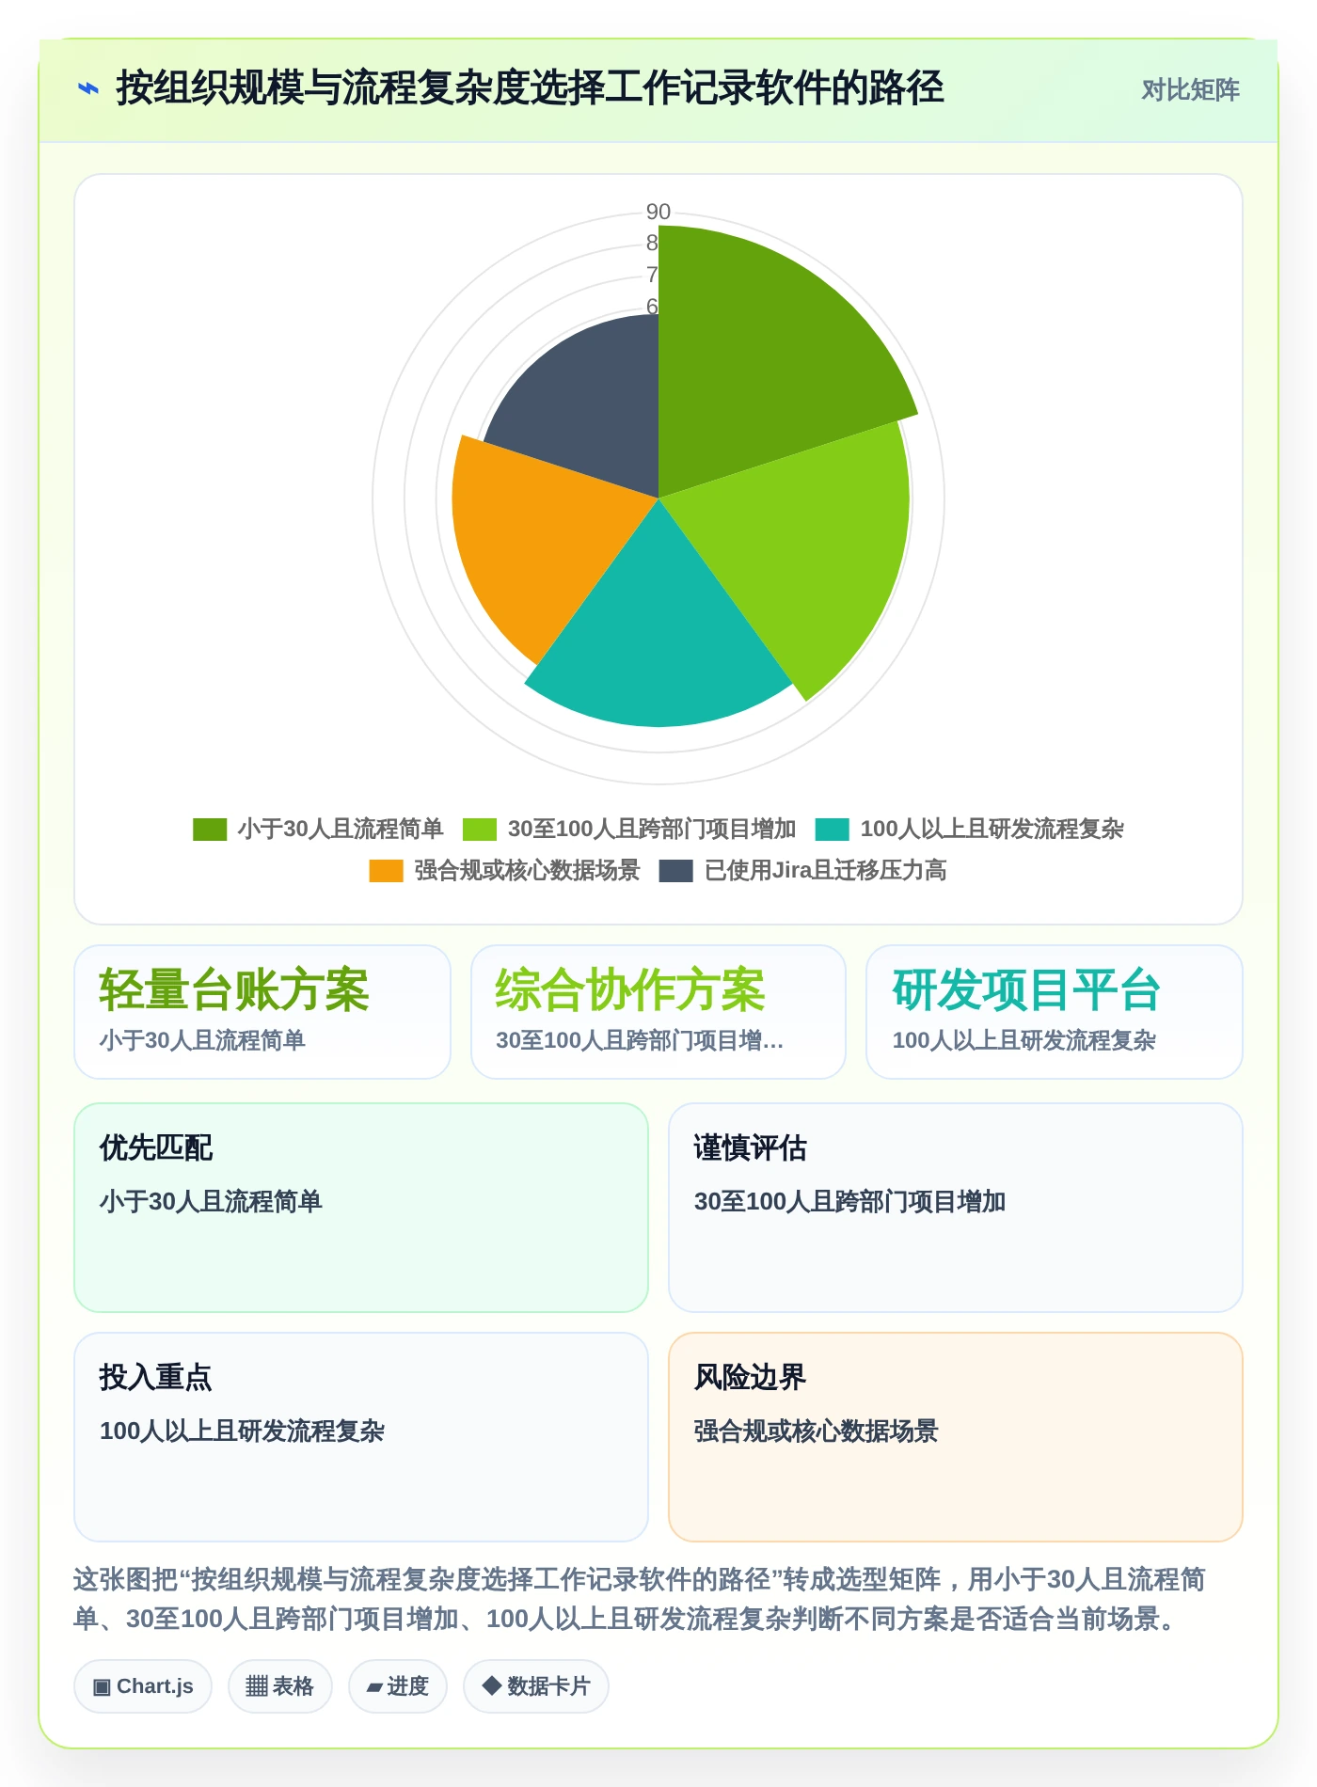1317x1787 pixels.
Task: Click the 数据卡片 tag chip
Action: pyautogui.click(x=536, y=1686)
